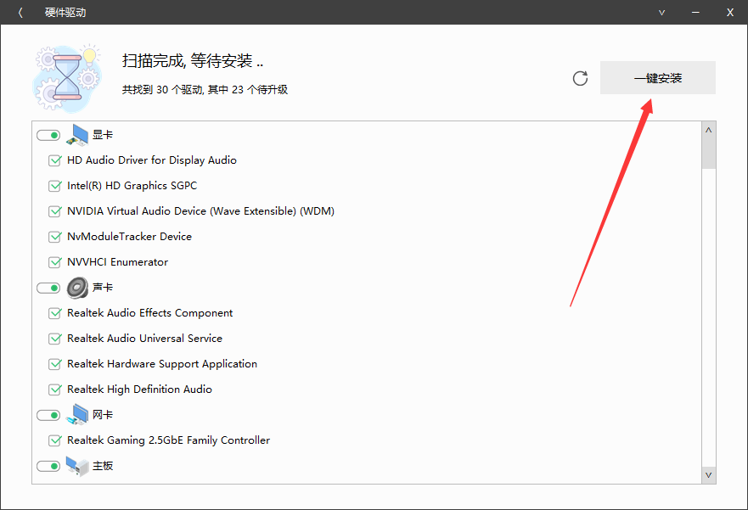Select Realtek Gaming 2.5GbE Family Controller text

pyautogui.click(x=169, y=440)
